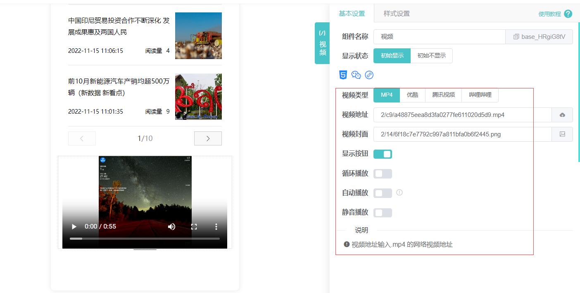Mute the video with the speaker icon
The width and height of the screenshot is (580, 293).
[x=171, y=226]
